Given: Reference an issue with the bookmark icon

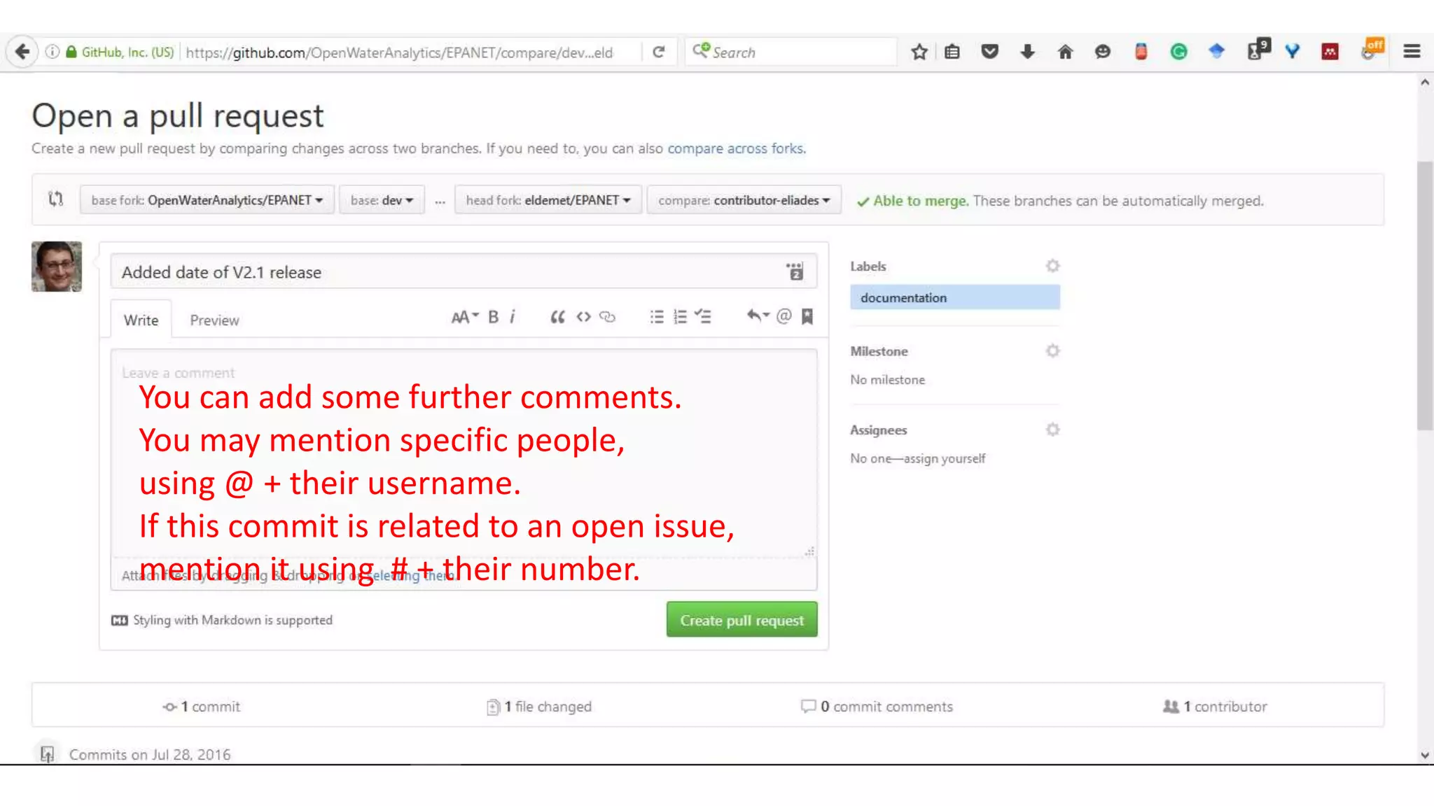Looking at the screenshot, I should (807, 317).
